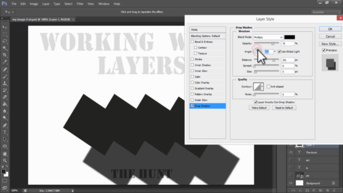Create a new adjustment layer icon
Image resolution: width=343 pixels, height=193 pixels.
pyautogui.click(x=314, y=191)
